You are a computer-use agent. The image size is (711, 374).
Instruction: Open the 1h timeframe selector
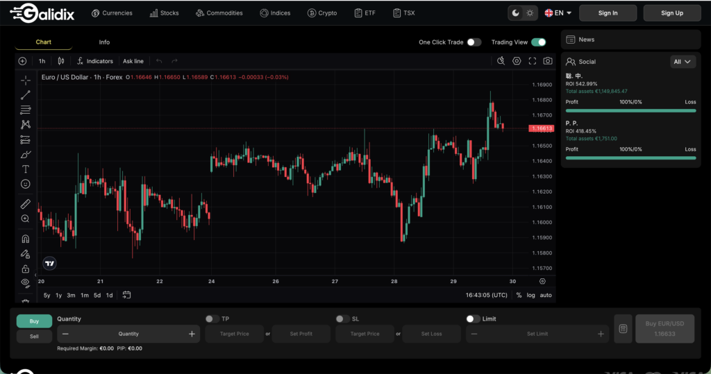coord(42,61)
